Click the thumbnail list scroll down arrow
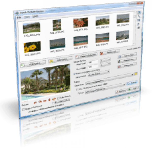 click(x=134, y=44)
